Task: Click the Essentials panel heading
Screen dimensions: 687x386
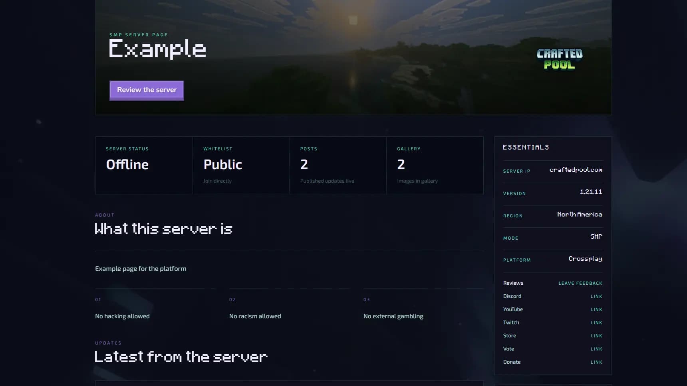Action: 526,147
